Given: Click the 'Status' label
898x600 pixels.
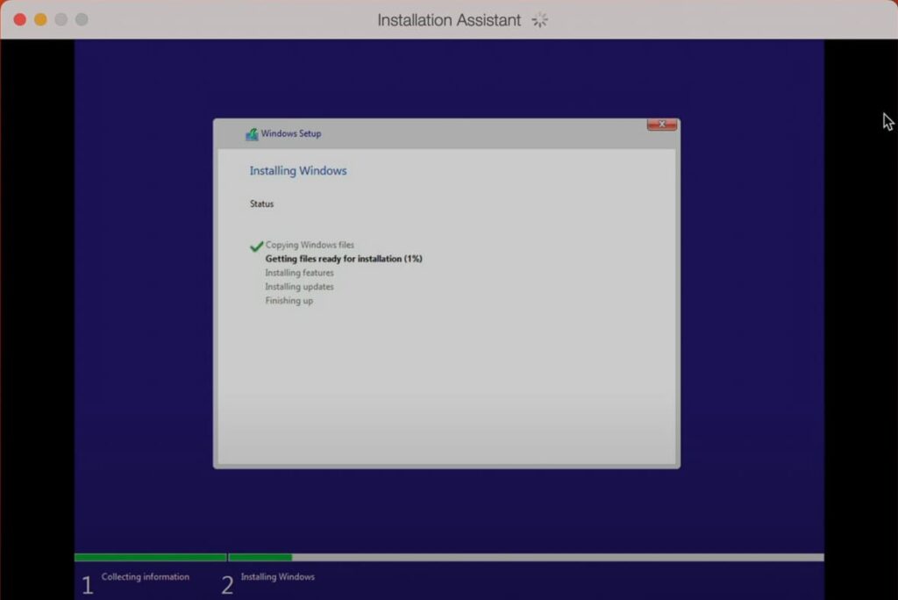Looking at the screenshot, I should coord(261,204).
